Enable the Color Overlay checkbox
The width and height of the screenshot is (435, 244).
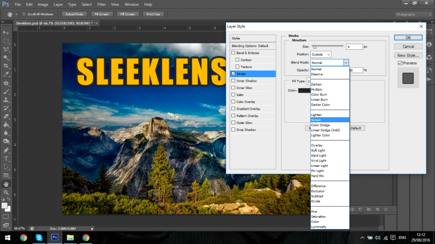coord(234,101)
